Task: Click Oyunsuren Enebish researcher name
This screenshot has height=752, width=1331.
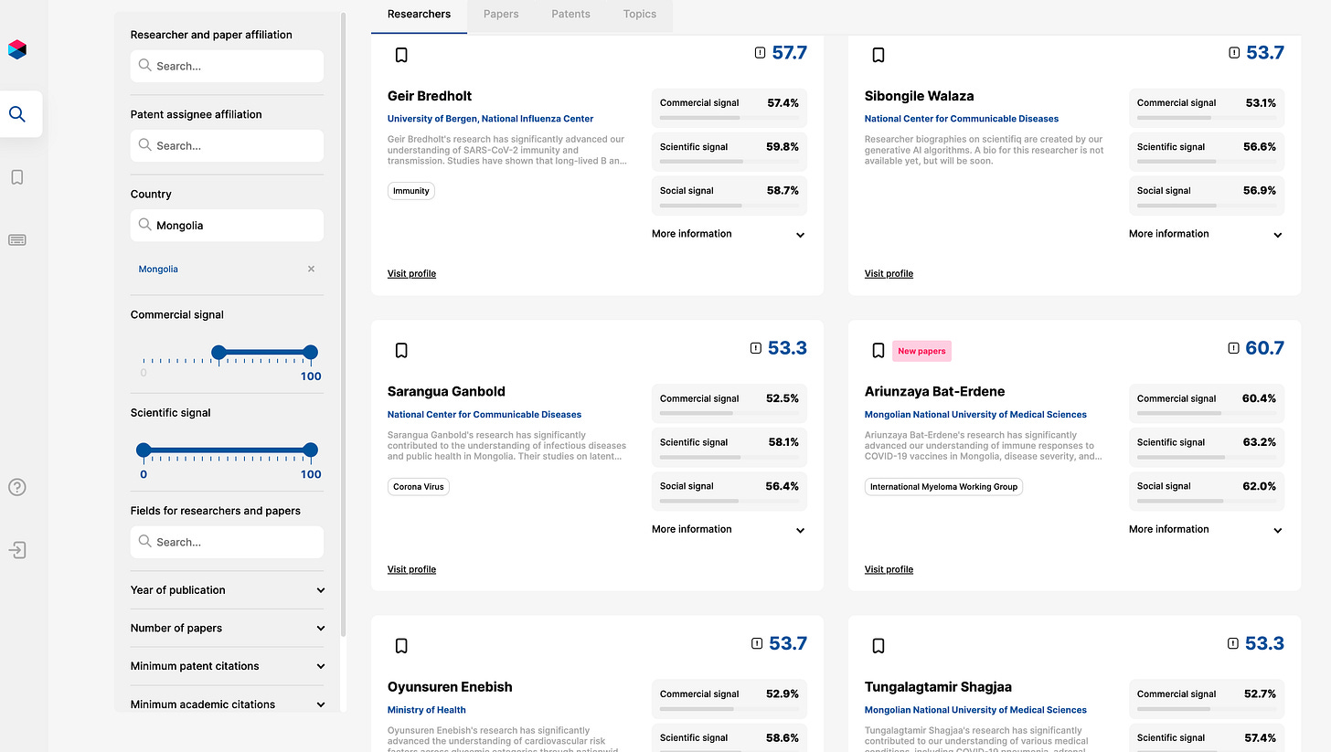Action: [x=450, y=687]
